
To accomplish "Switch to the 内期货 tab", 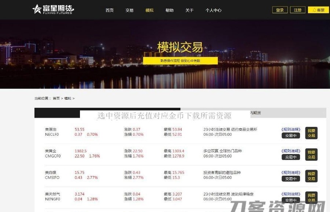I will pos(255,113).
